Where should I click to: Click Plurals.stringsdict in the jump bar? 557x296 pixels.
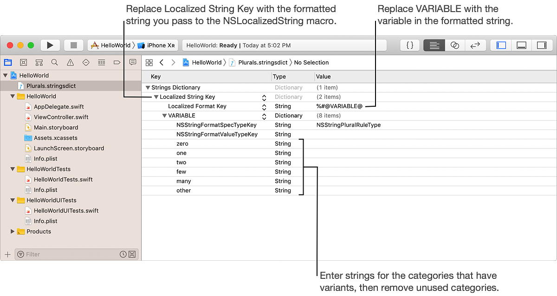pos(258,62)
